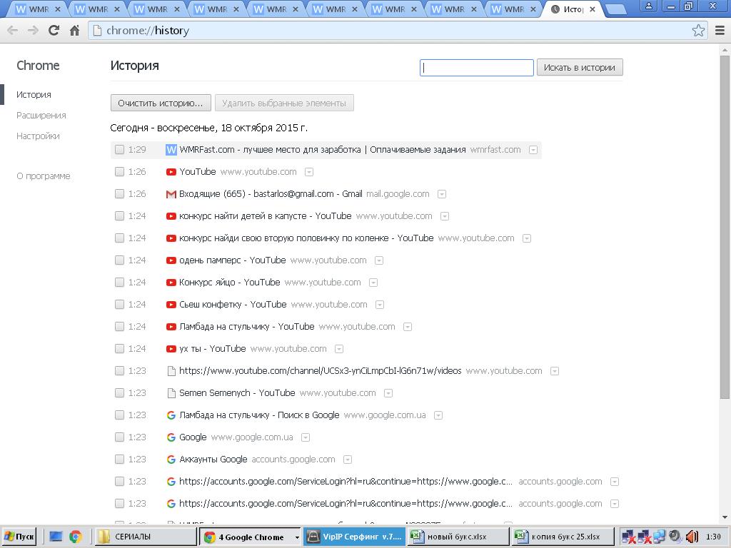Click the scrollbar up arrow
Image resolution: width=731 pixels, height=548 pixels.
tap(725, 49)
